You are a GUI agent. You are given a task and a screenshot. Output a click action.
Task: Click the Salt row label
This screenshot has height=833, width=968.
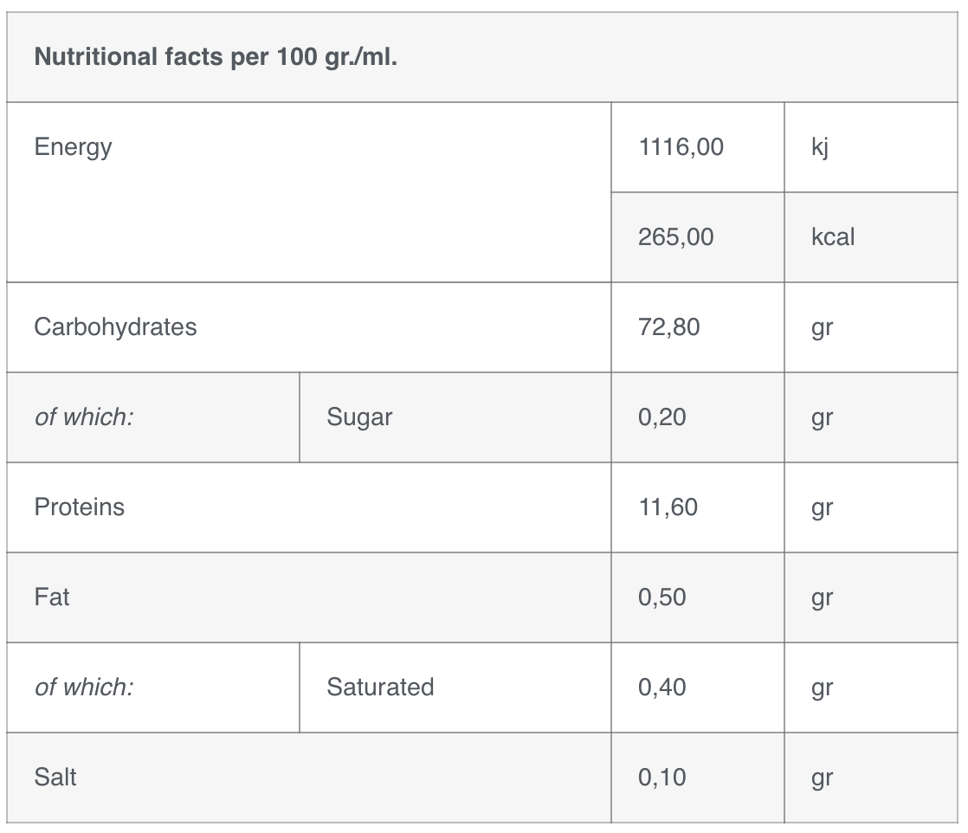(55, 777)
